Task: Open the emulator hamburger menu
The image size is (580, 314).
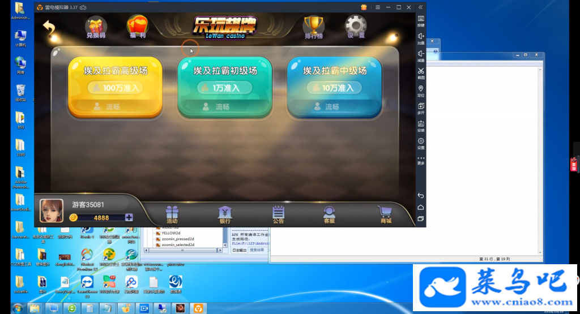Action: tap(378, 7)
